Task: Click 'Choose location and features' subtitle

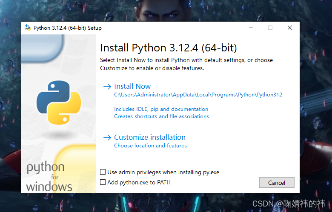Action: click(150, 146)
